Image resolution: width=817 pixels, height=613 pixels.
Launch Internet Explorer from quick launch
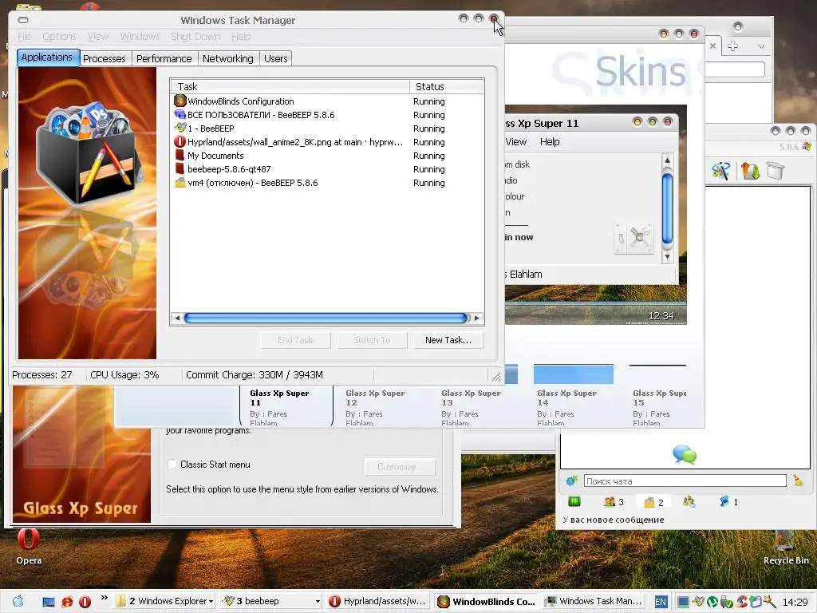pos(67,602)
